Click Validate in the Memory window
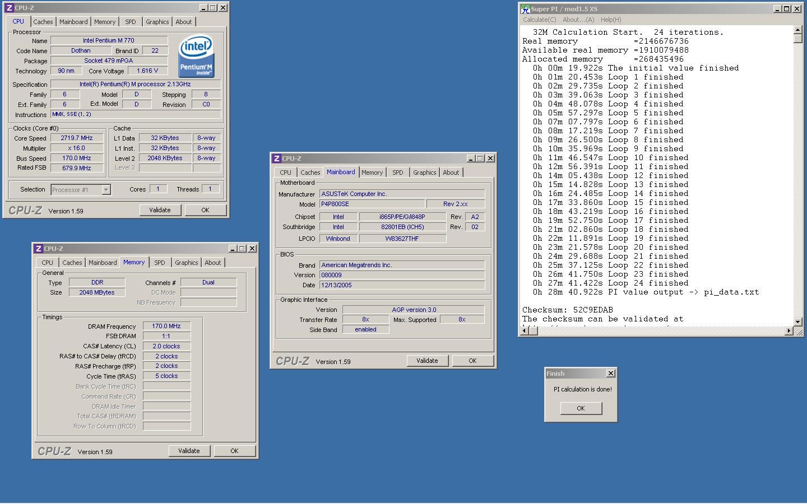Viewport: 807px width, 504px height. (189, 451)
